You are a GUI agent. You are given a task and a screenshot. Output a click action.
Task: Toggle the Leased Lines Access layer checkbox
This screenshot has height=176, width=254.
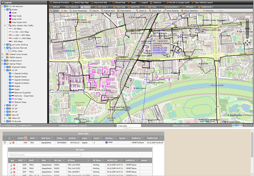(x=5, y=55)
